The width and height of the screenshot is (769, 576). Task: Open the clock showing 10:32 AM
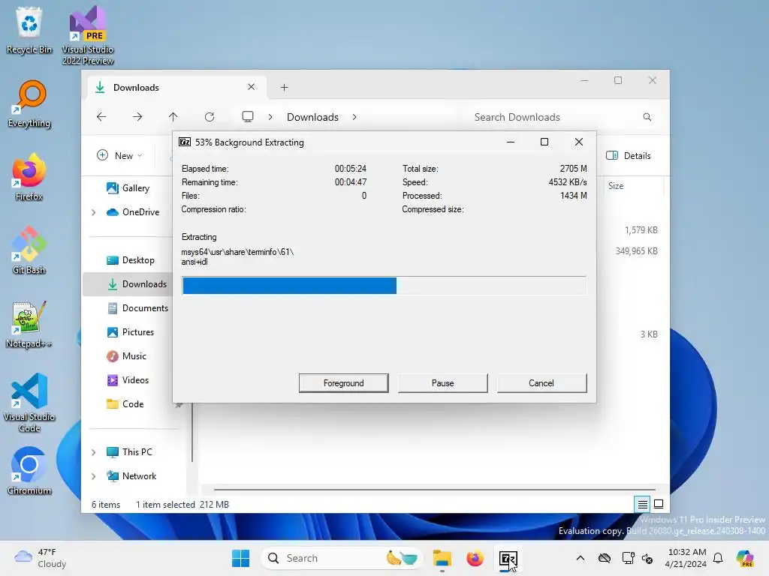pos(686,558)
